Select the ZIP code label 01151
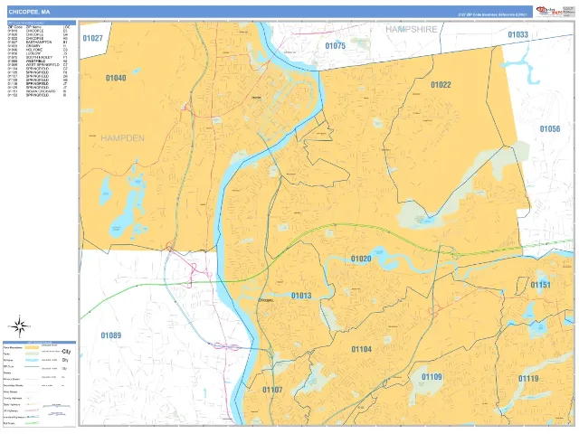 pos(541,285)
